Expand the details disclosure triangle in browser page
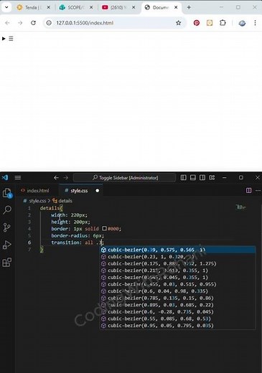 4,38
